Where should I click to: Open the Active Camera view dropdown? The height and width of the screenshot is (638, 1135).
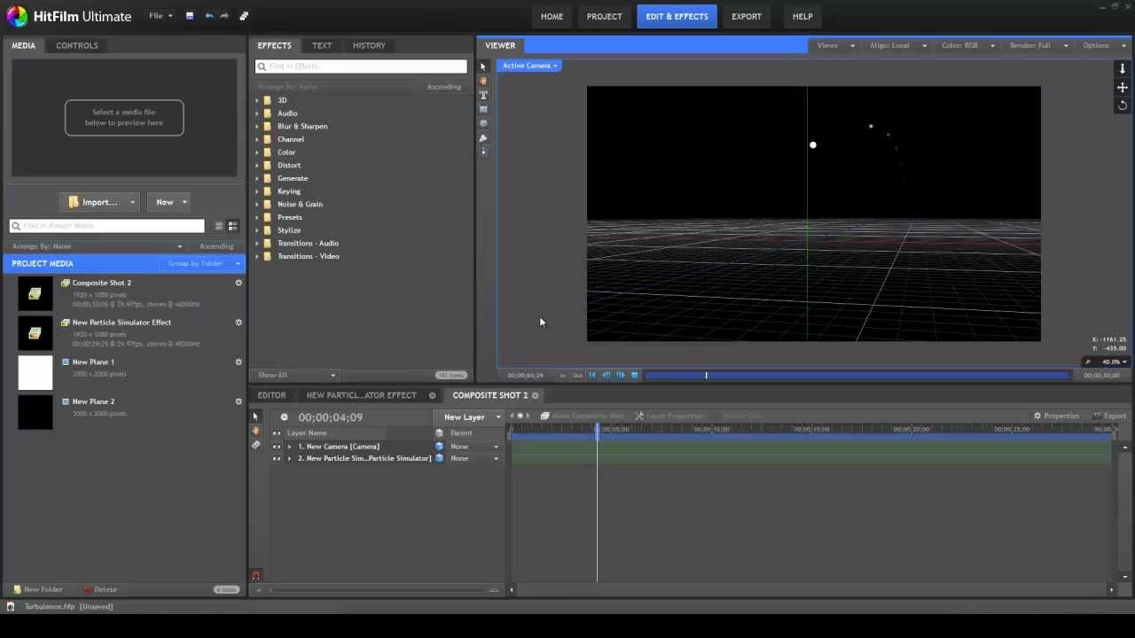[x=529, y=66]
